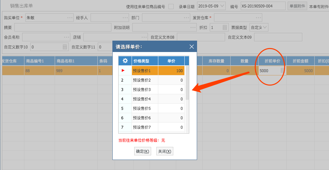Open ellipsis lookup in 会员名称 field

click(x=67, y=37)
